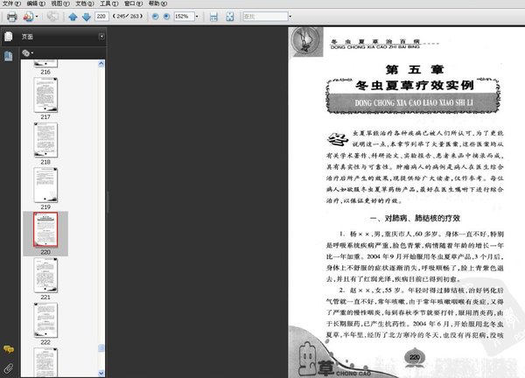The width and height of the screenshot is (525, 378).
Task: Click the section heading 一、对肺病、肺结核的疗效
Action: [415, 218]
